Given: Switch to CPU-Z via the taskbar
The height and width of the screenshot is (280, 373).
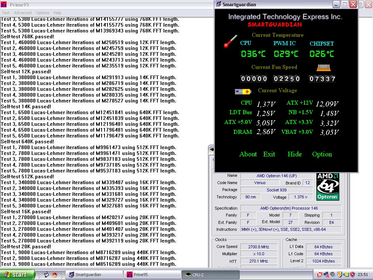Looking at the screenshot, I should pos(211,275).
